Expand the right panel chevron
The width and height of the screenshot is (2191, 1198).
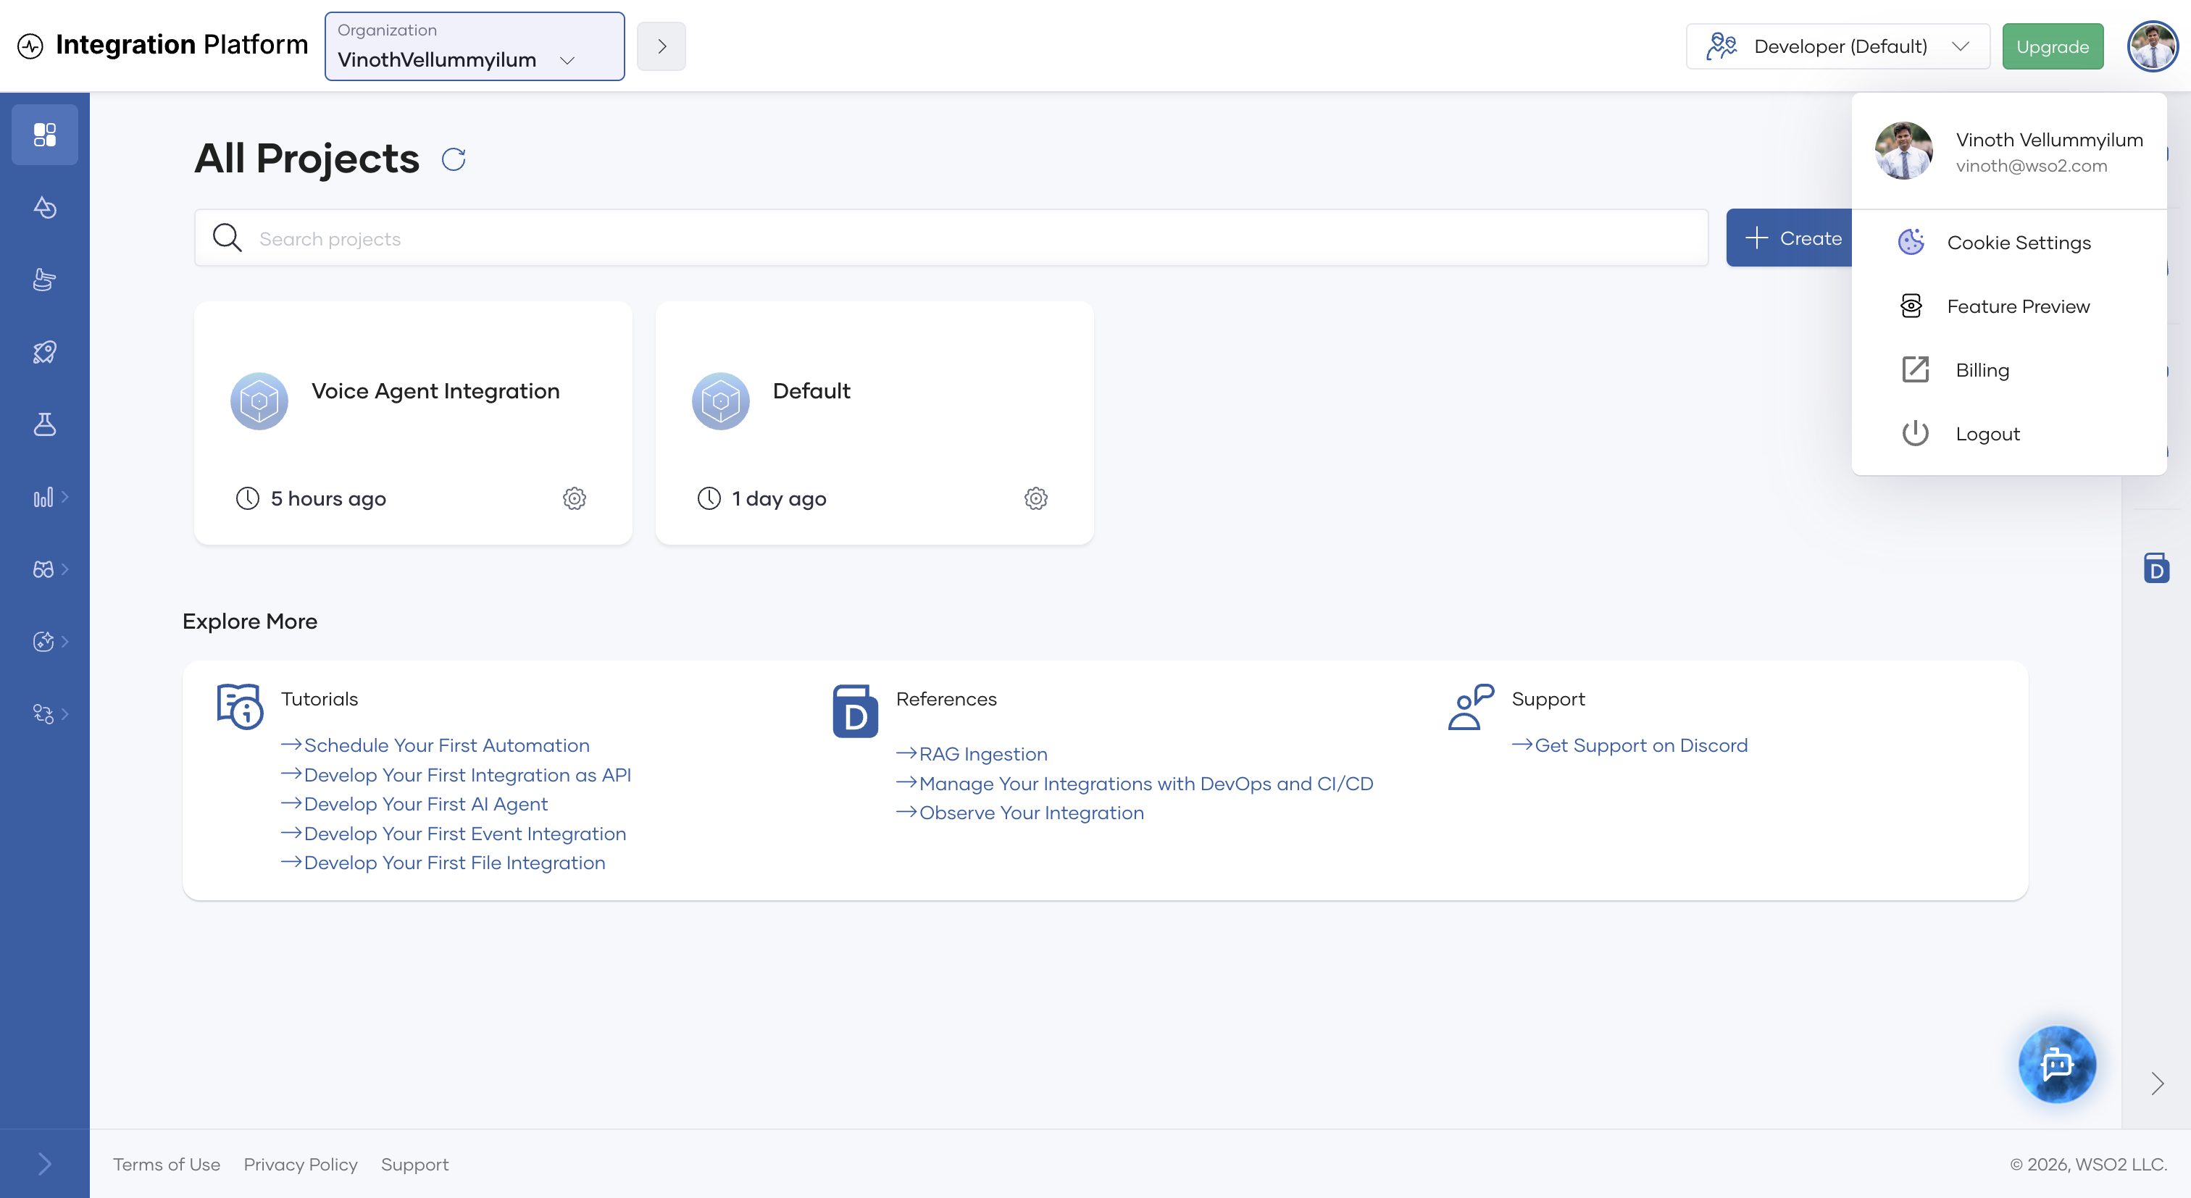click(2157, 1084)
